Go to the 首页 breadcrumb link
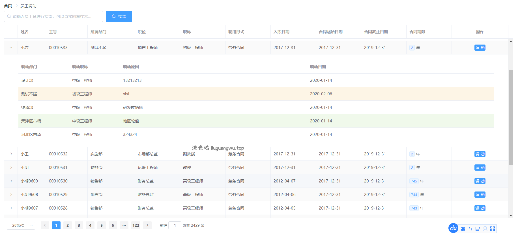Image resolution: width=520 pixels, height=240 pixels. 8,6
